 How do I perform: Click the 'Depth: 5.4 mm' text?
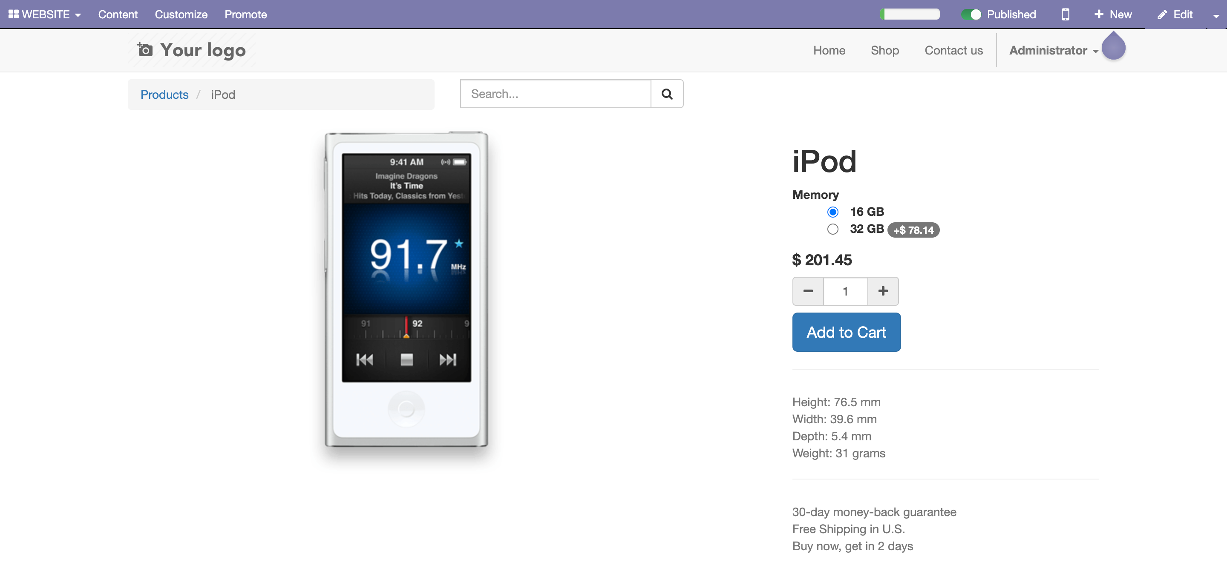832,436
